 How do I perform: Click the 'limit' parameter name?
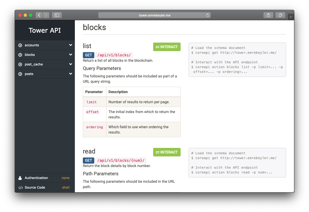pyautogui.click(x=91, y=102)
